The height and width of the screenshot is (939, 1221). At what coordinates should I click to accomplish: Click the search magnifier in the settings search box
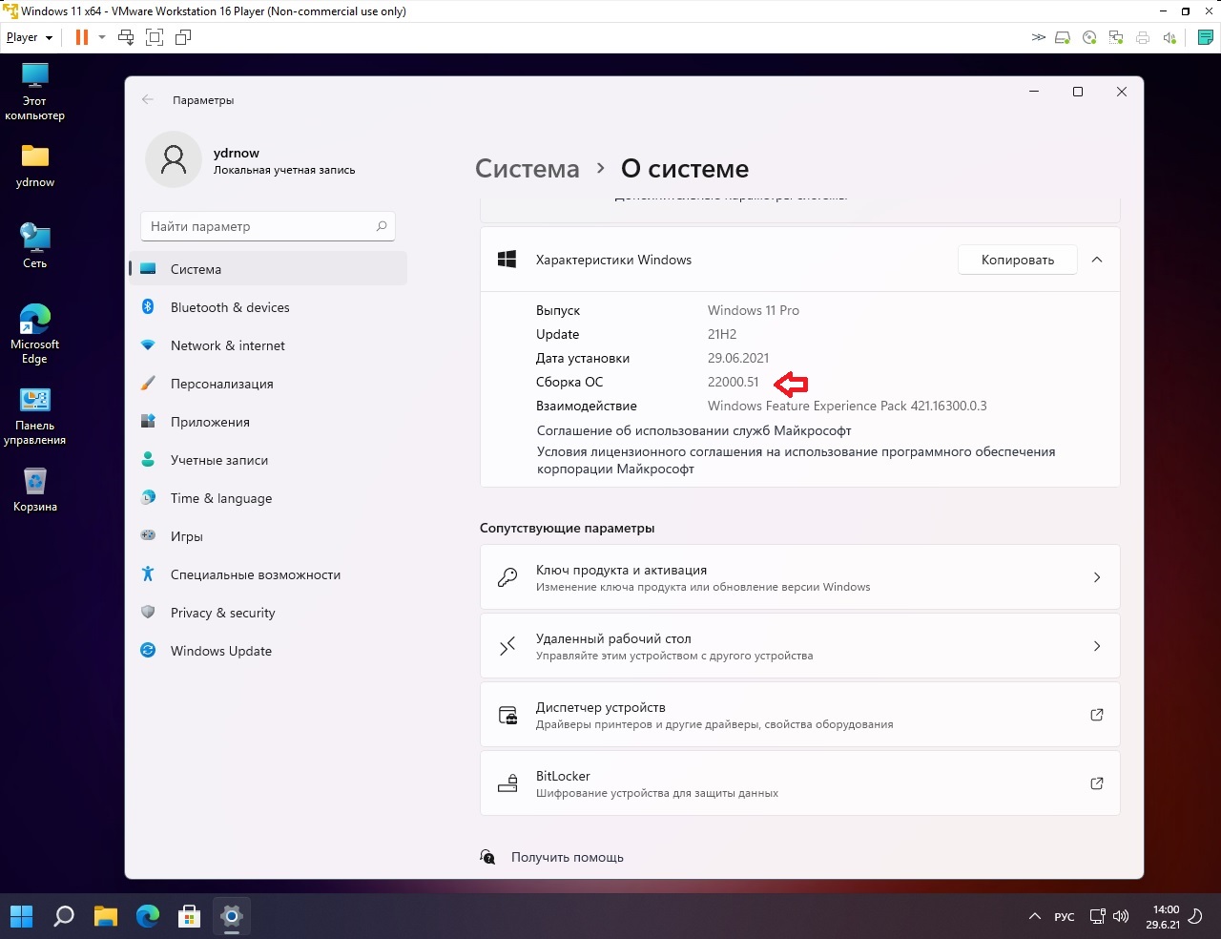pos(381,226)
